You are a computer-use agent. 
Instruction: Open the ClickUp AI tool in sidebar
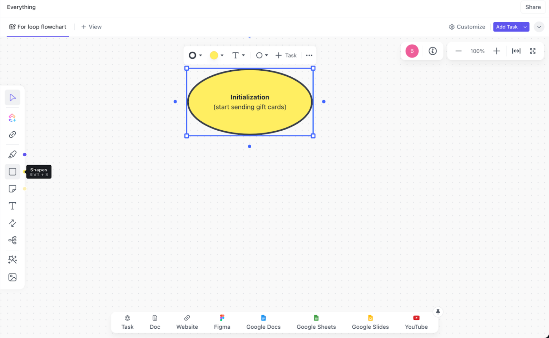tap(13, 118)
